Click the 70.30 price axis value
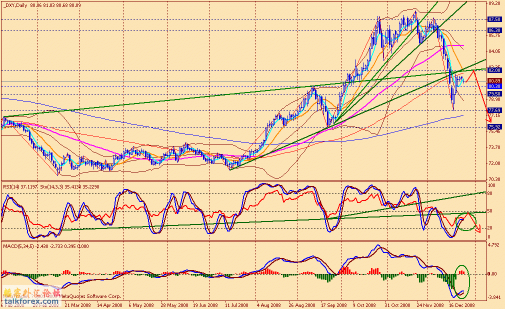 [494, 179]
